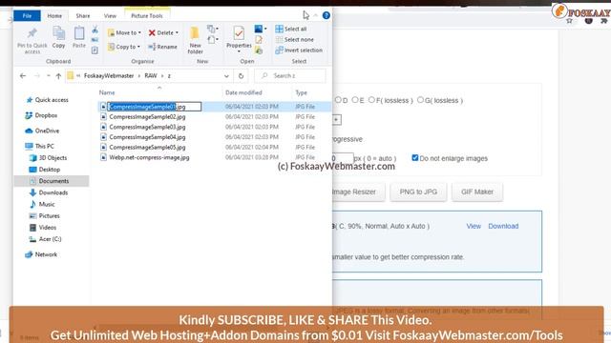
Task: Refresh the current folder view
Action: [241, 76]
